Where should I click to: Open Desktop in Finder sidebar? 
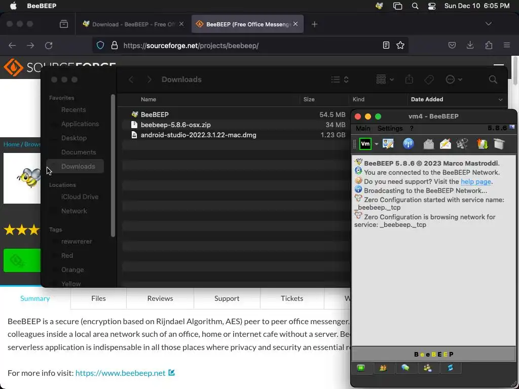(74, 138)
